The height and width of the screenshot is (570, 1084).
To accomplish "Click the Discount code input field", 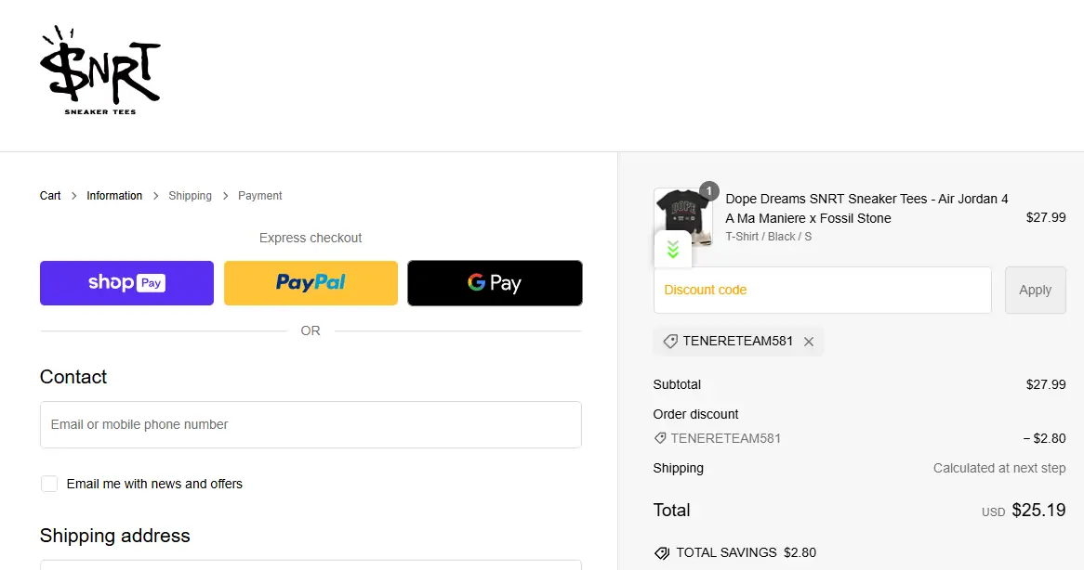I will pos(822,290).
